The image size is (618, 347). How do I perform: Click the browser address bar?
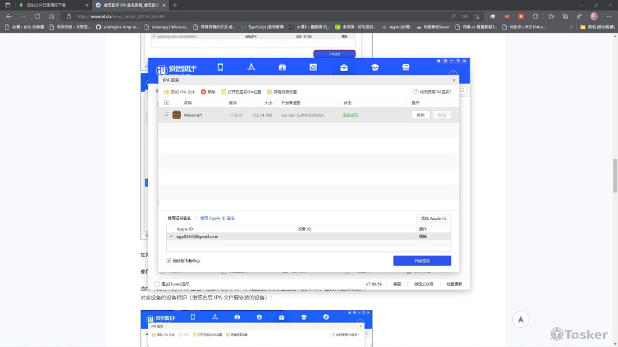247,16
